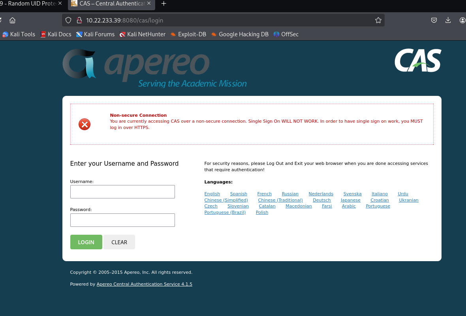
Task: Close the CAS Central Authentication tab
Action: [x=149, y=3]
